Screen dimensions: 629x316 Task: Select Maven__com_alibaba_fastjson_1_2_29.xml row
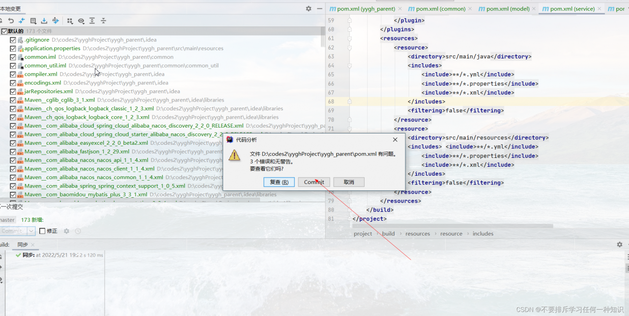pos(162,152)
